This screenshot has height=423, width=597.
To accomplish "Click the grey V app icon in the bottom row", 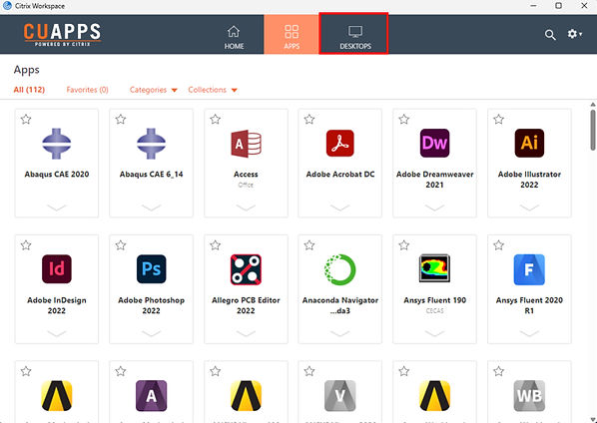I will 340,396.
